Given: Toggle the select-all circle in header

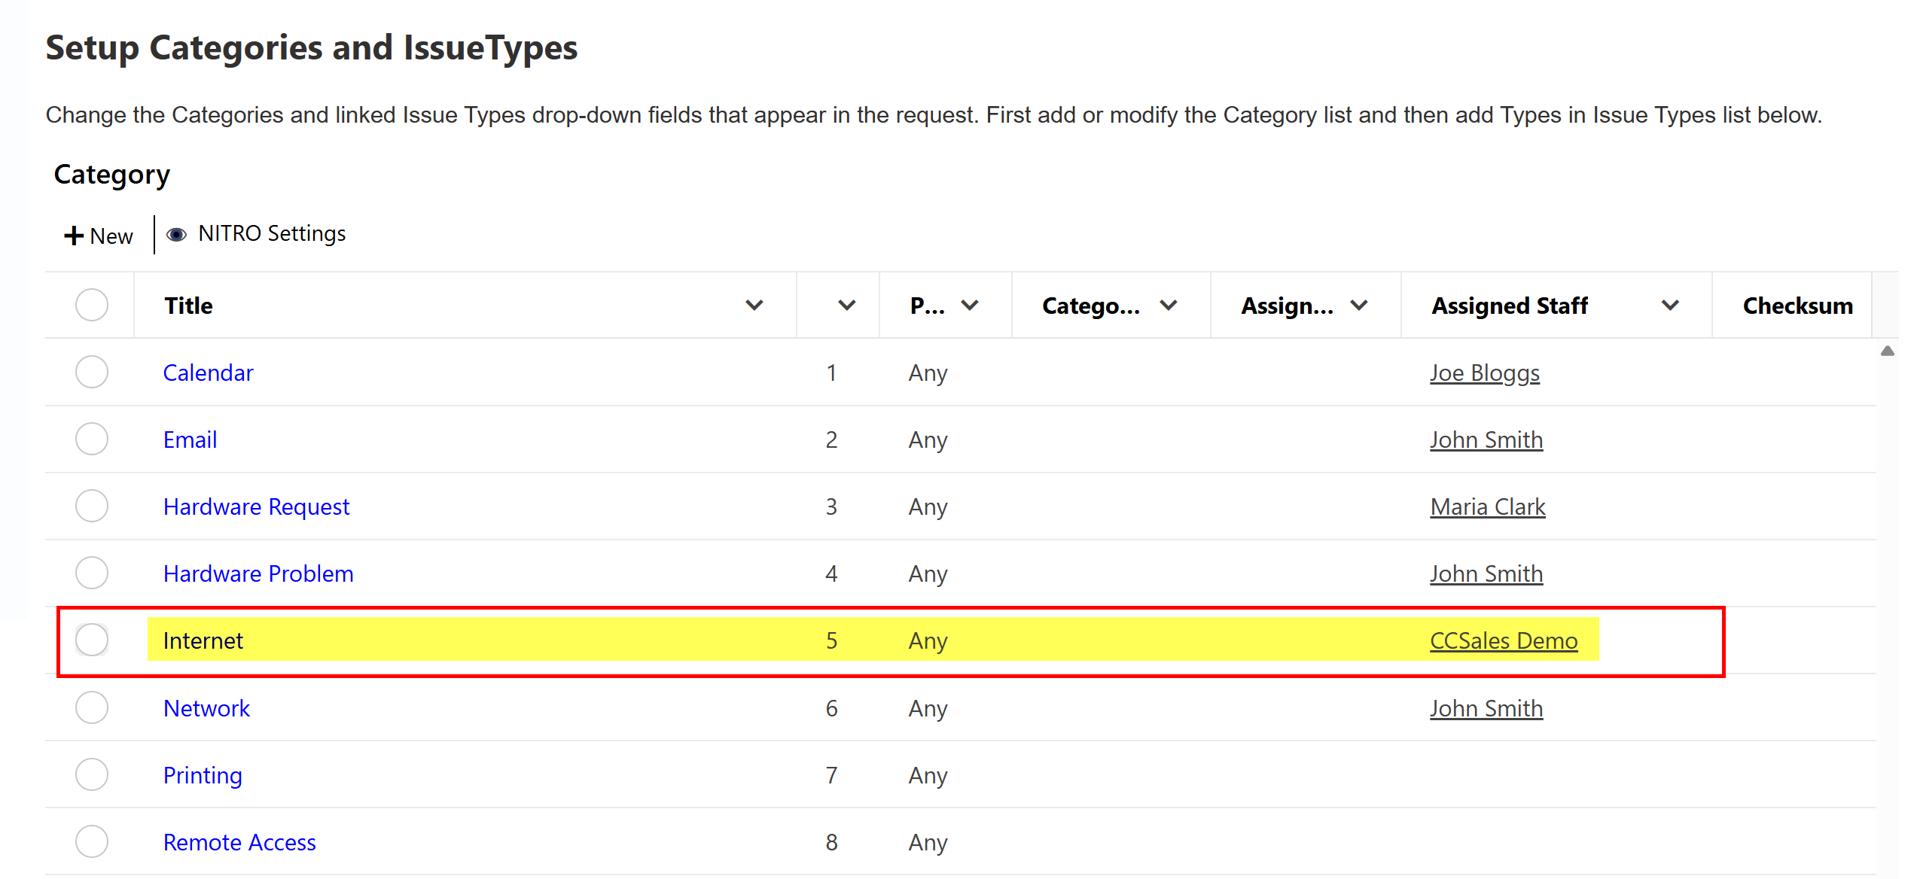Looking at the screenshot, I should [92, 305].
